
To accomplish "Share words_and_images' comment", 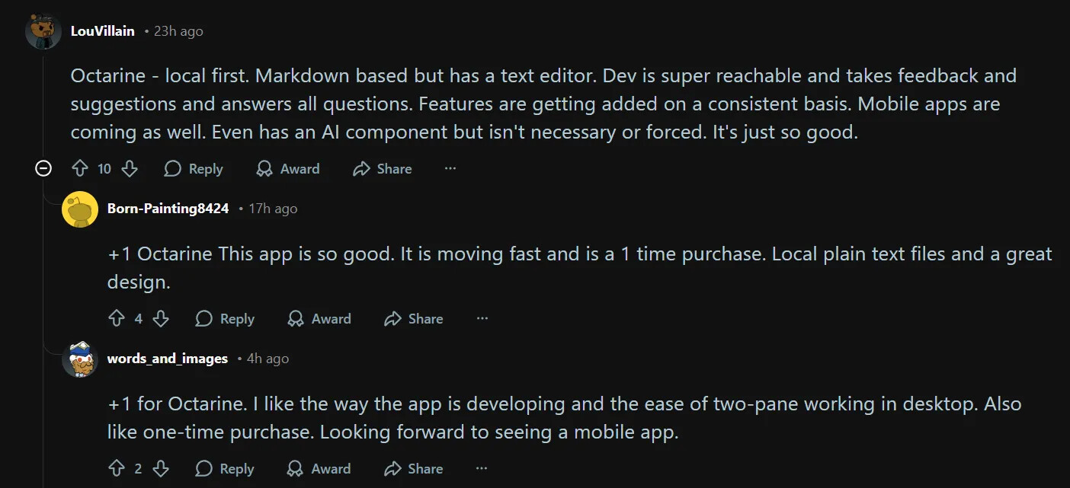I will [x=414, y=469].
